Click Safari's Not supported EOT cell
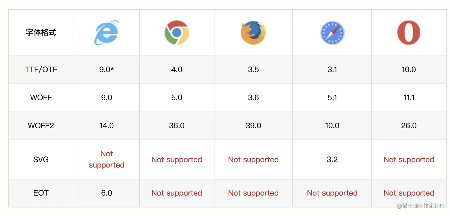The height and width of the screenshot is (215, 451). pyautogui.click(x=332, y=193)
